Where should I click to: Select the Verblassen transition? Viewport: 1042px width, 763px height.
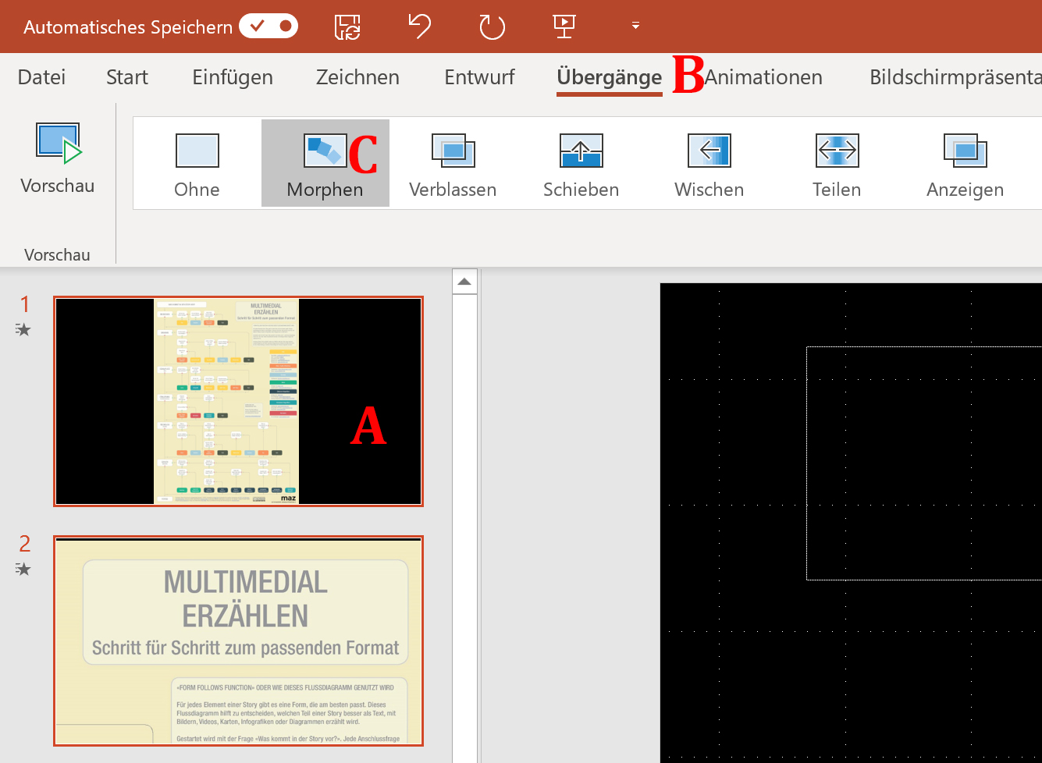click(x=453, y=163)
